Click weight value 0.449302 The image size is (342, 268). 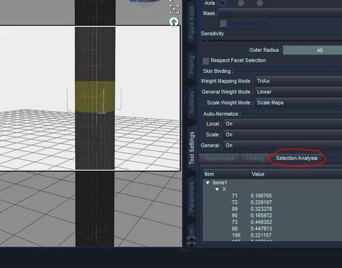click(x=261, y=222)
